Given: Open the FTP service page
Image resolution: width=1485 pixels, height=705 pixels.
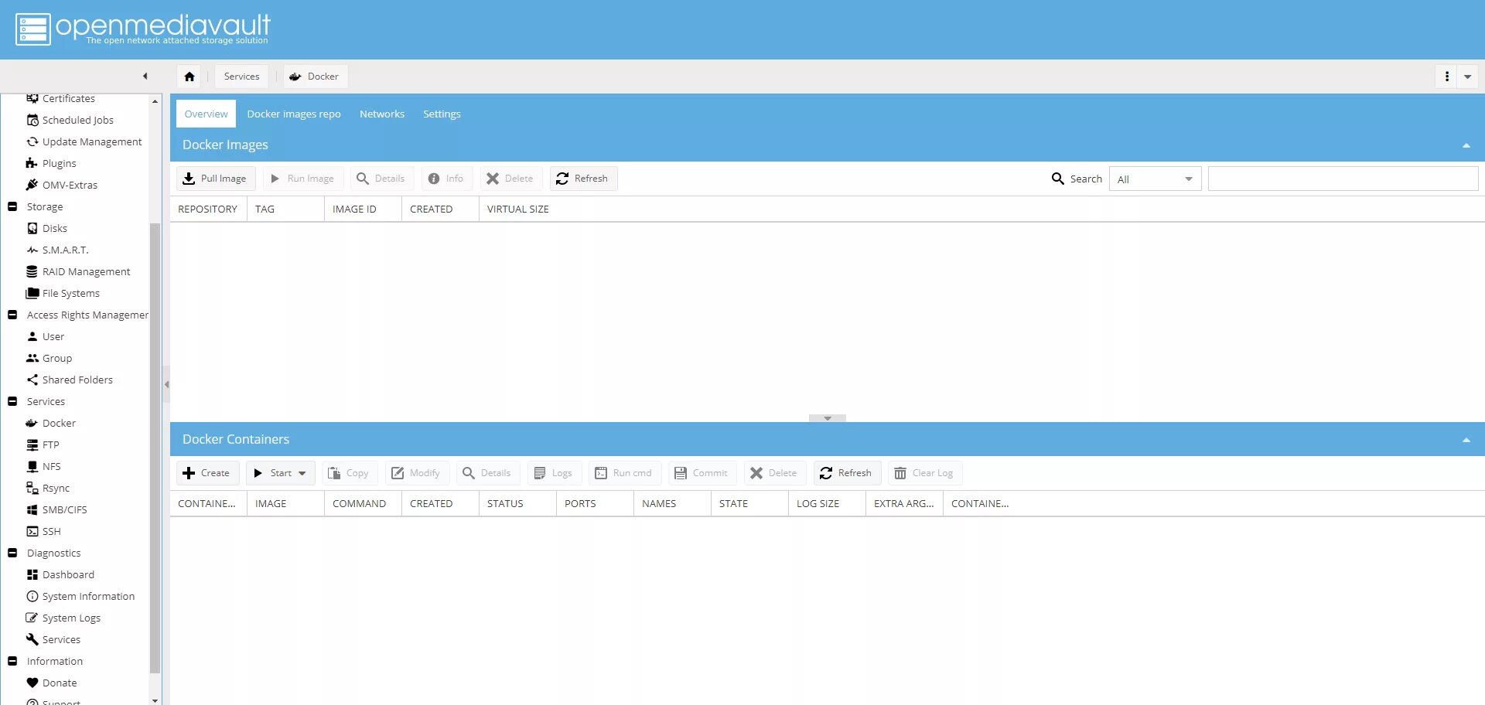Looking at the screenshot, I should pos(50,444).
